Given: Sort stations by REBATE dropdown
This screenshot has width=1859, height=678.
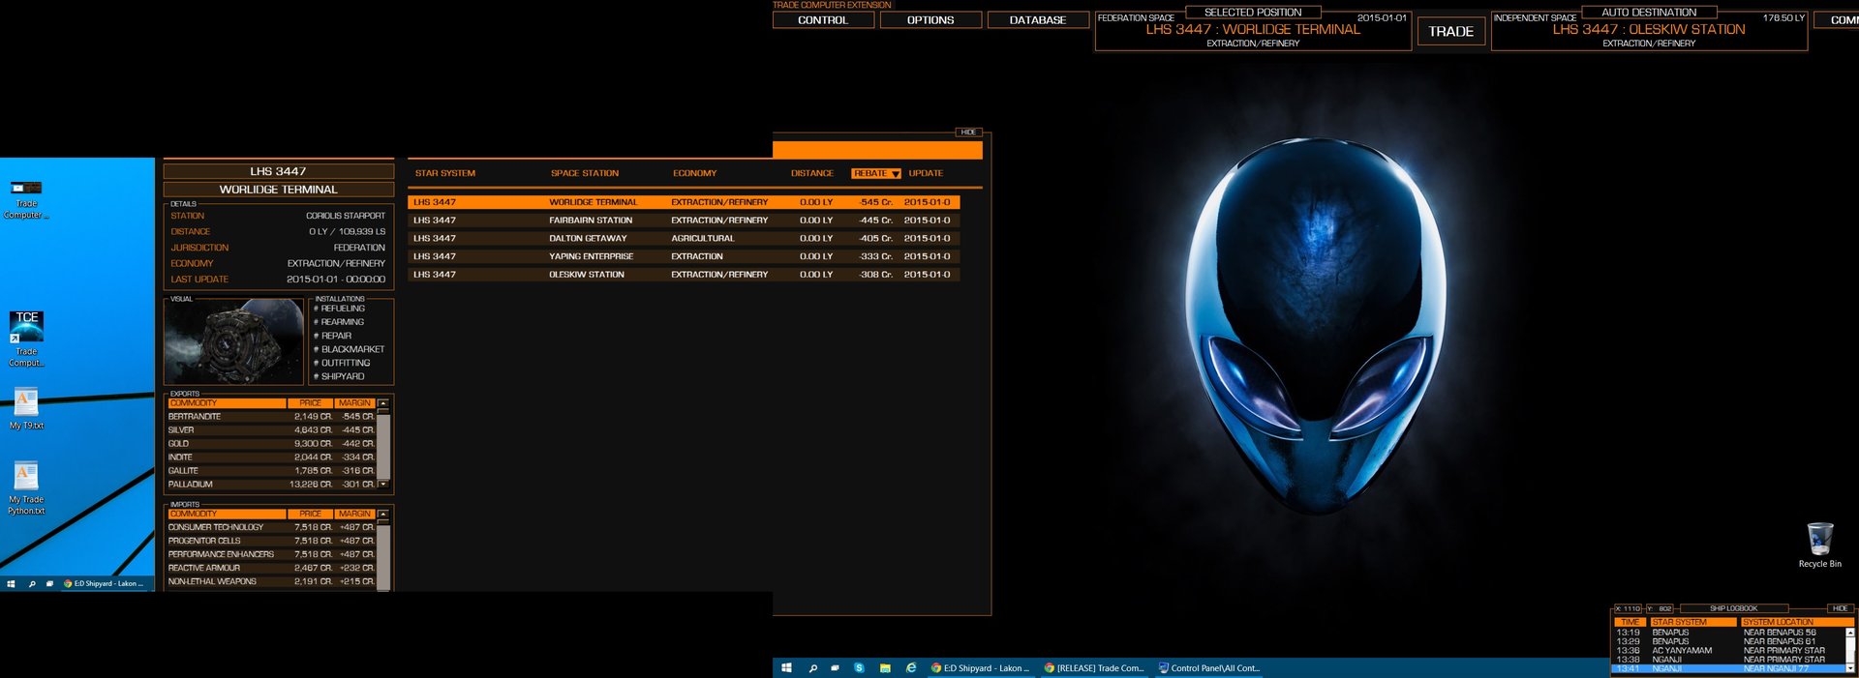Looking at the screenshot, I should tap(876, 173).
